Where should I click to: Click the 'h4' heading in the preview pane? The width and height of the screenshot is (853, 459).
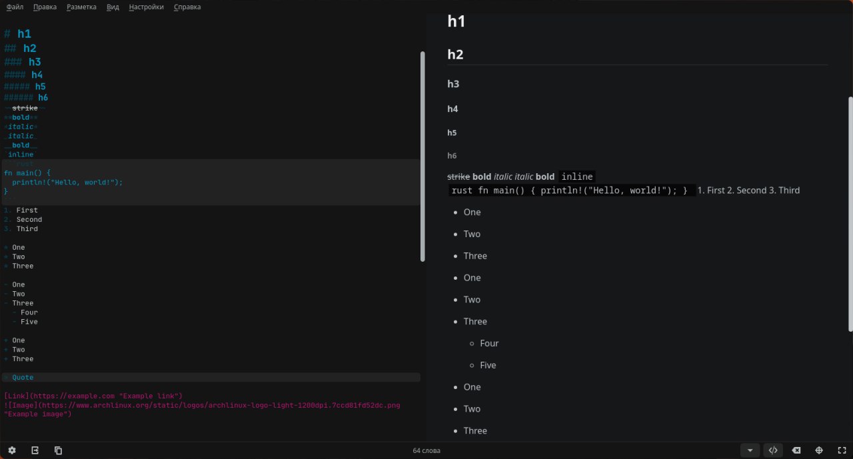coord(452,109)
